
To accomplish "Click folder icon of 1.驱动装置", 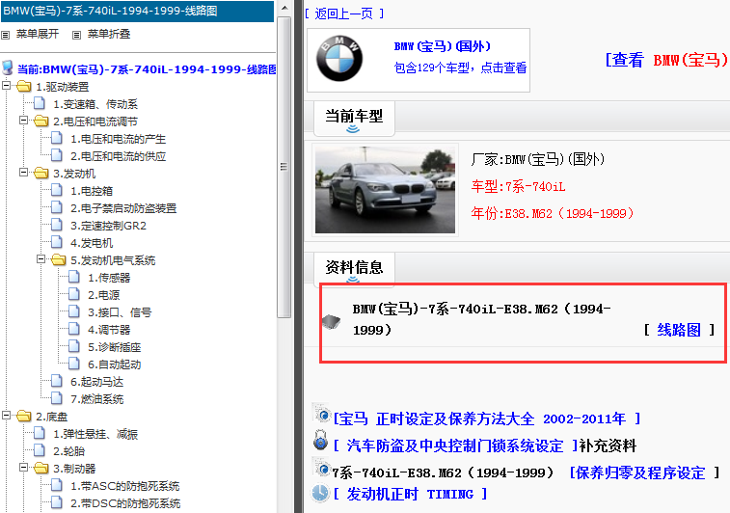I will [x=24, y=86].
